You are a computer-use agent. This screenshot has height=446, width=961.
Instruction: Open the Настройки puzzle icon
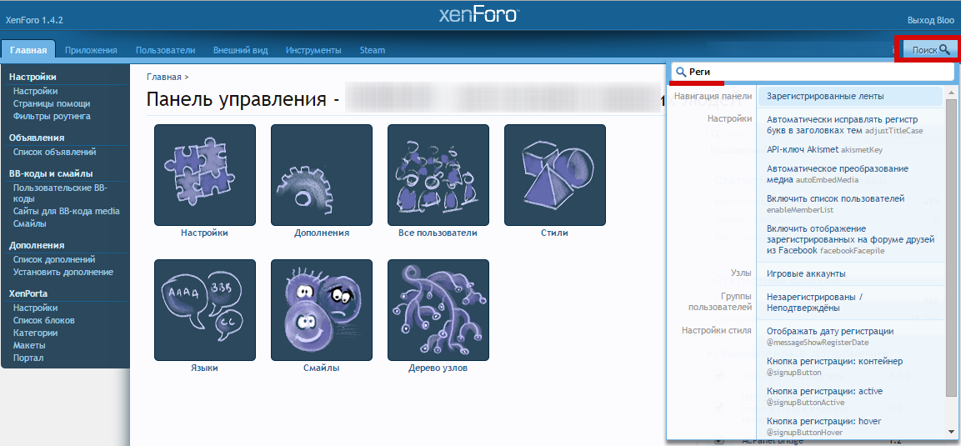coord(205,174)
